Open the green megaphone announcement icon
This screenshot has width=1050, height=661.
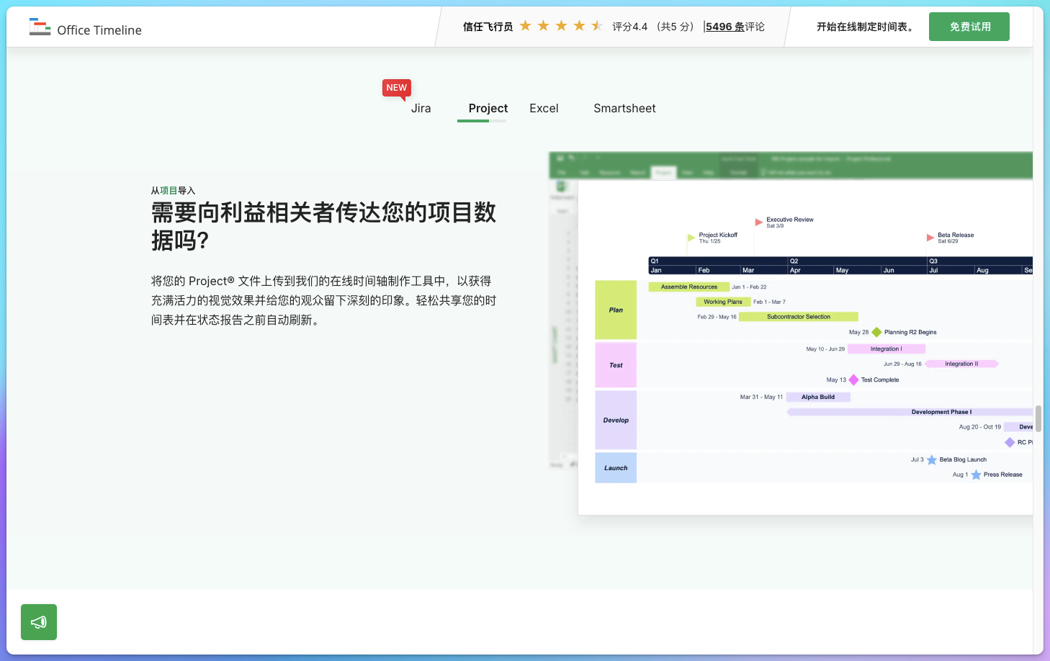pos(38,621)
